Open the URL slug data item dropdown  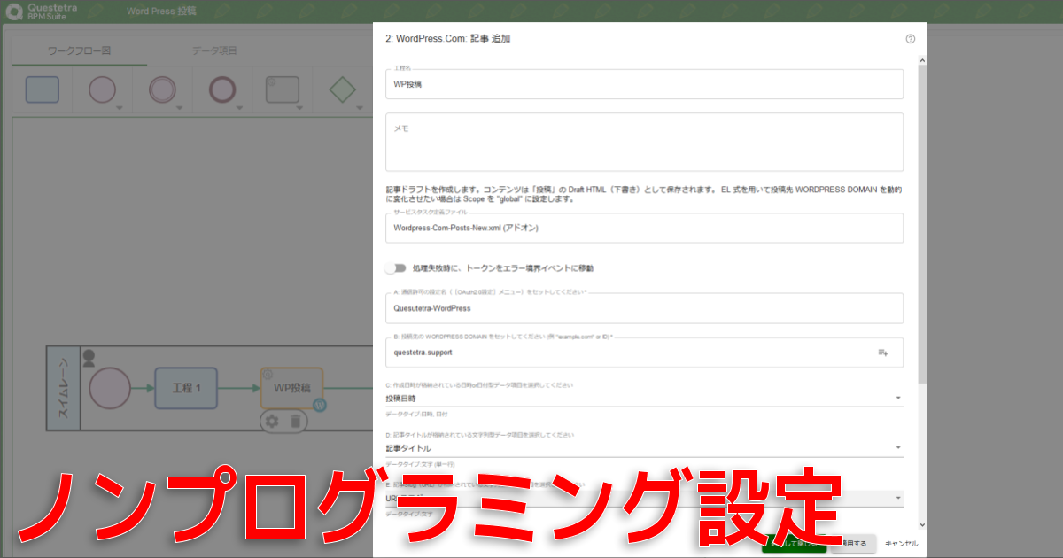(644, 498)
